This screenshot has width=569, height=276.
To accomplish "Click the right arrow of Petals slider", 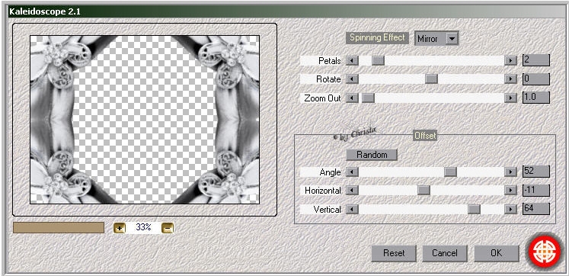I will pos(510,60).
